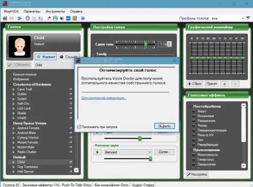Click the second graph toolbar icon beside the waveform

(40, 18)
